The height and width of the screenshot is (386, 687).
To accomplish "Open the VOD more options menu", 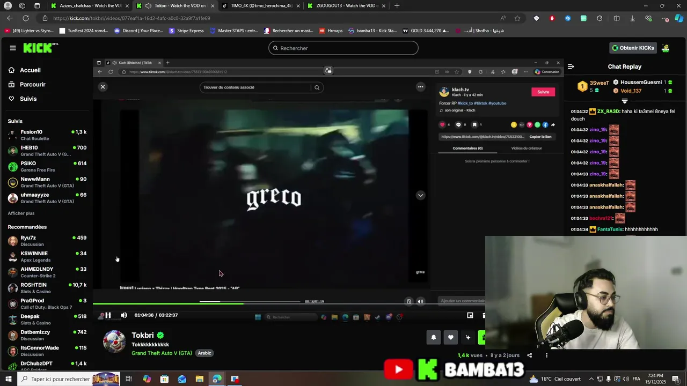I will click(546, 355).
